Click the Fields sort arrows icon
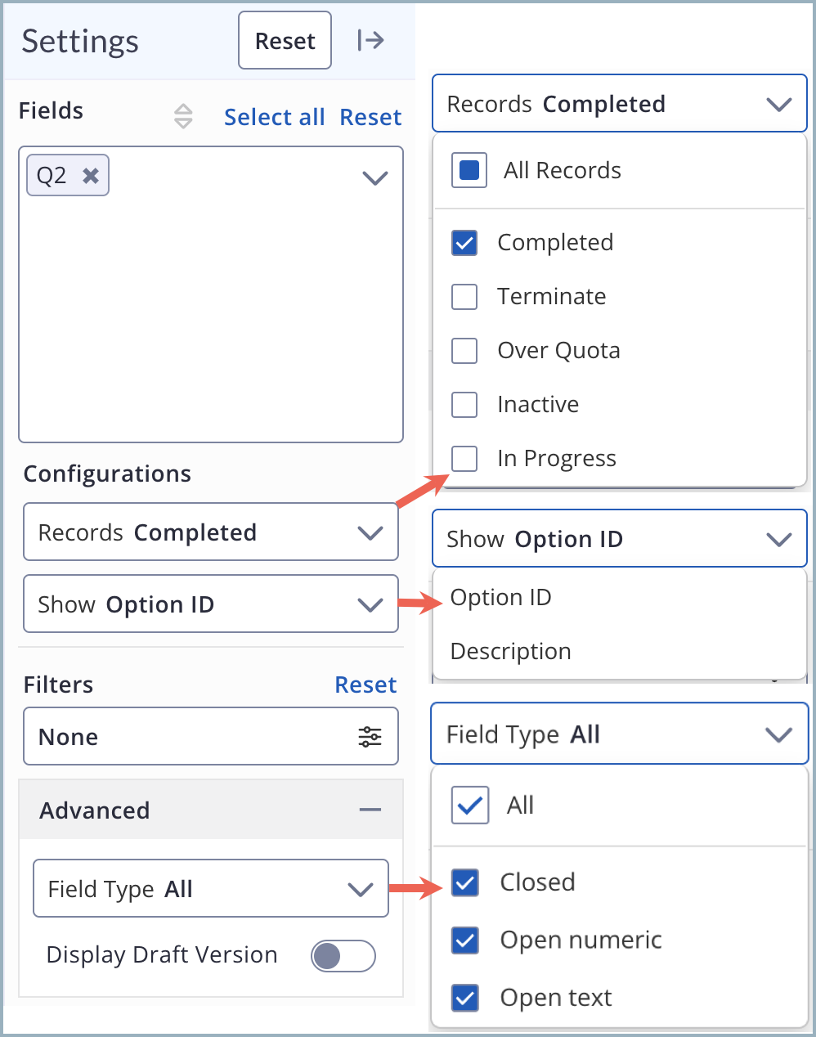This screenshot has height=1037, width=816. point(184,116)
